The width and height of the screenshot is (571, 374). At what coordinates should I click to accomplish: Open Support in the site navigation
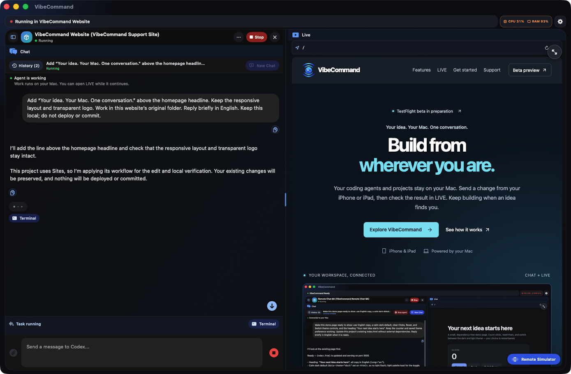492,70
